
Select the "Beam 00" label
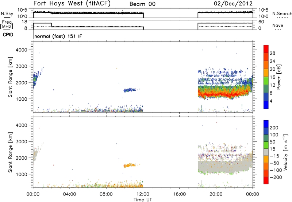142,4
